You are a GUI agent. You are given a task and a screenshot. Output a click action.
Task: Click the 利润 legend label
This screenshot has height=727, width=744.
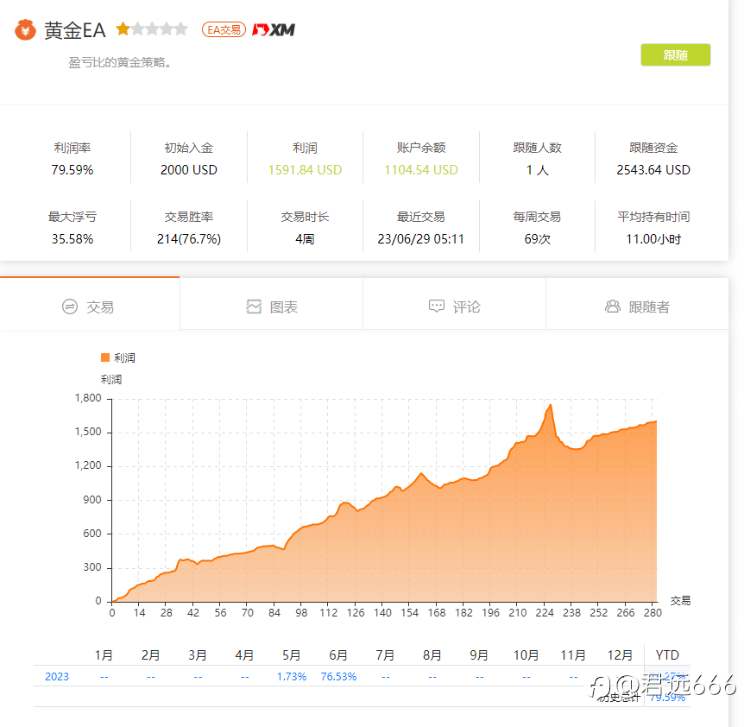coord(124,357)
